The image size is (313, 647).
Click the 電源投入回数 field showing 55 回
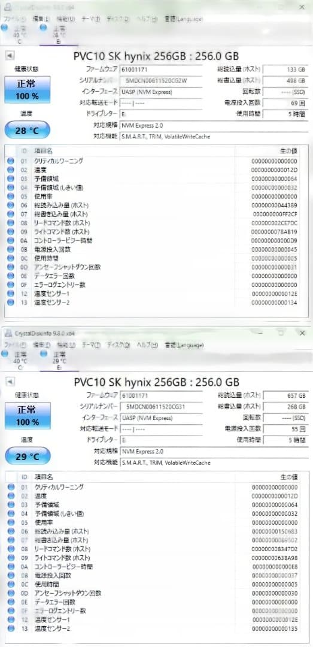click(x=285, y=428)
